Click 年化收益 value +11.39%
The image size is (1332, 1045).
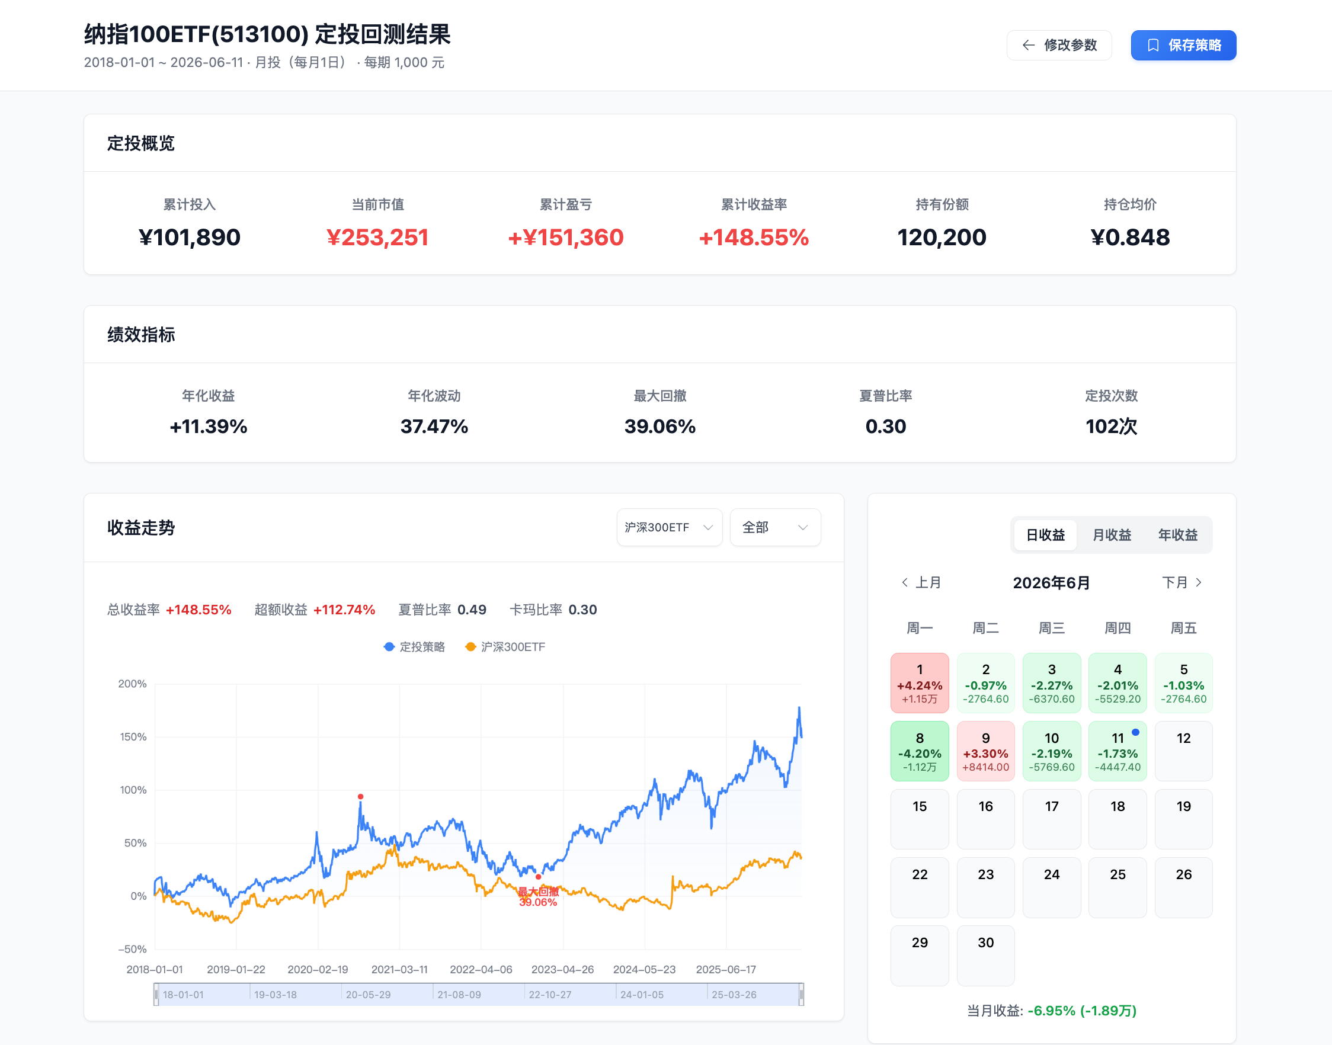[x=208, y=427]
